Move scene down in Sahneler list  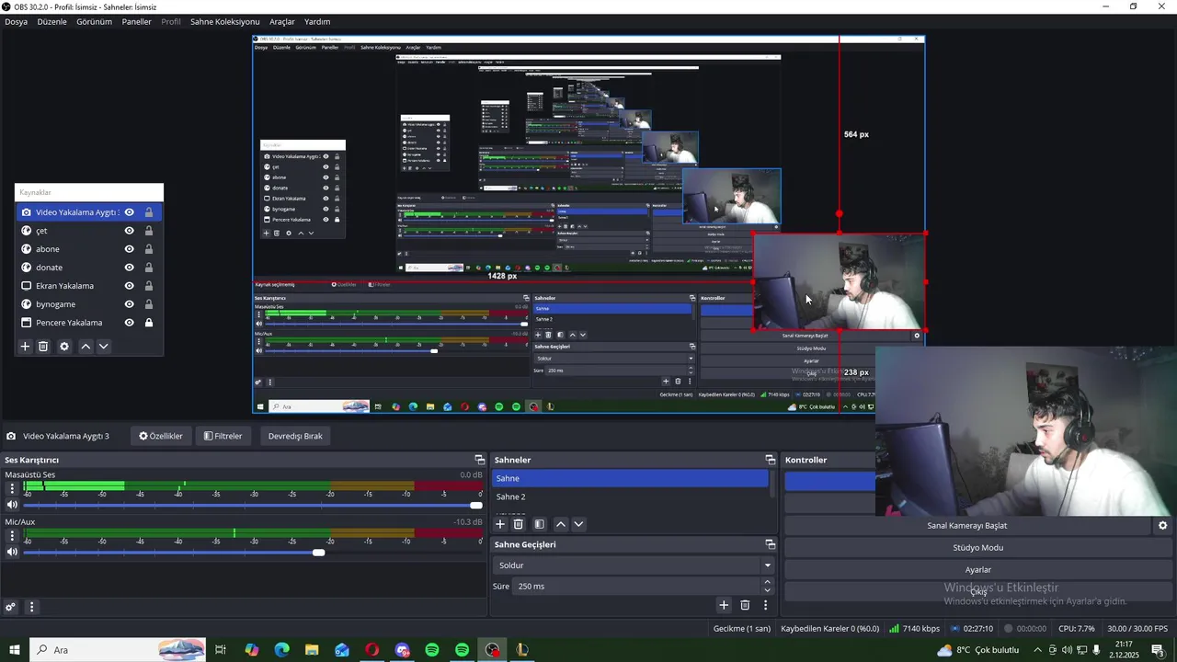[578, 524]
